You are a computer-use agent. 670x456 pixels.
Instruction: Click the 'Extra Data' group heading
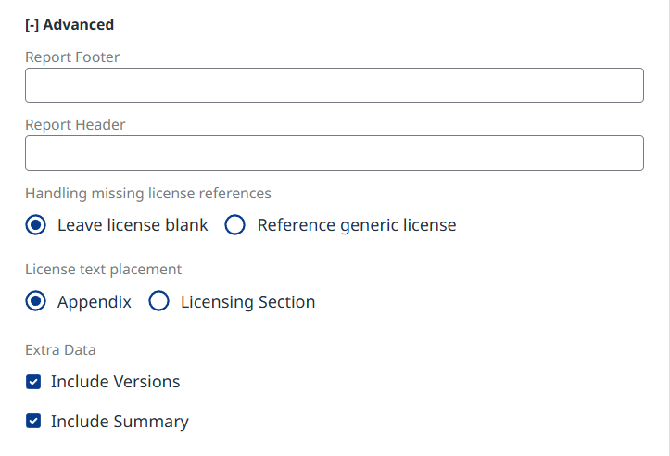(x=60, y=350)
